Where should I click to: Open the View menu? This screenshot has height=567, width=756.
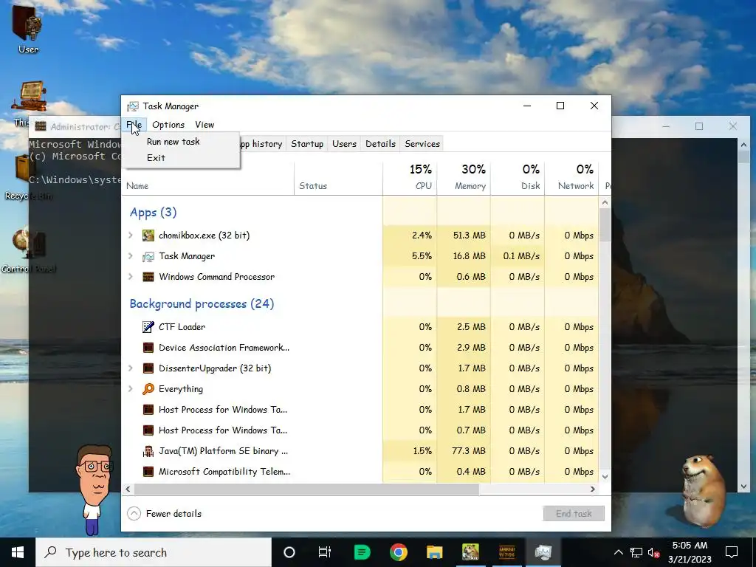205,124
